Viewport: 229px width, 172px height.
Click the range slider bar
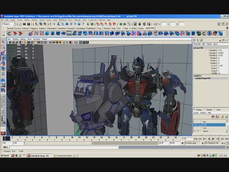point(58,143)
